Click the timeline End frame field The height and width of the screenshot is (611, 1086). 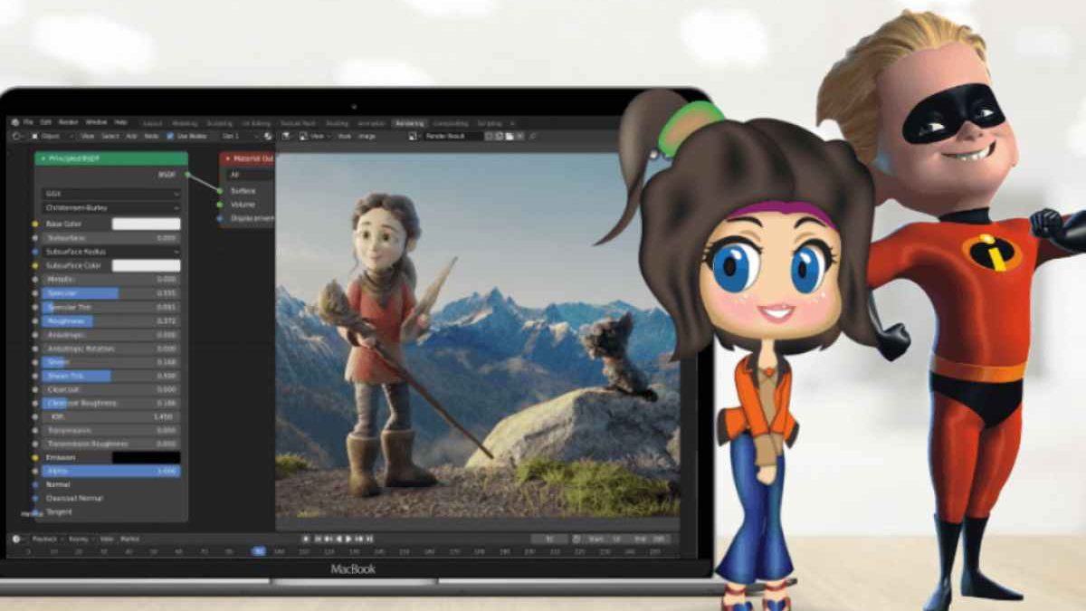point(651,539)
